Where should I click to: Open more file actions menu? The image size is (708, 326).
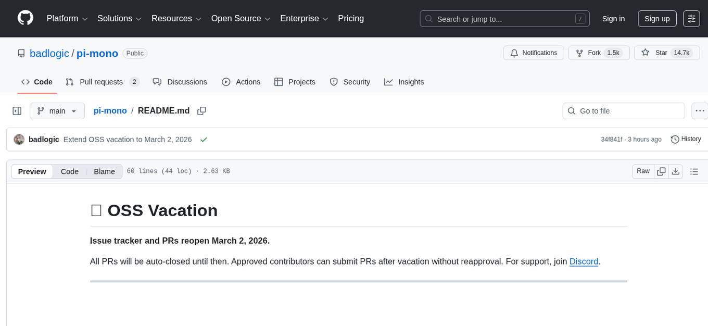click(700, 111)
